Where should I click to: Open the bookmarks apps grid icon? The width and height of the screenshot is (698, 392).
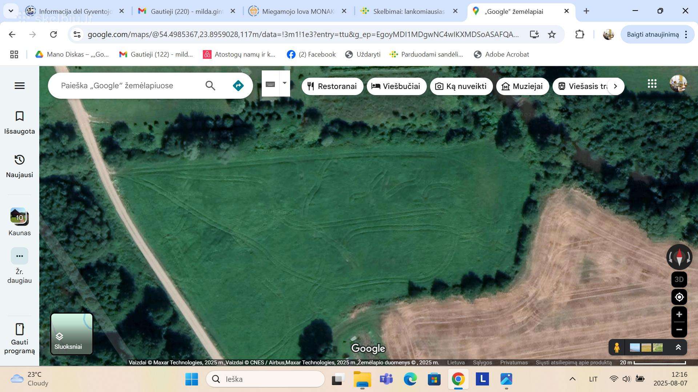(x=14, y=54)
